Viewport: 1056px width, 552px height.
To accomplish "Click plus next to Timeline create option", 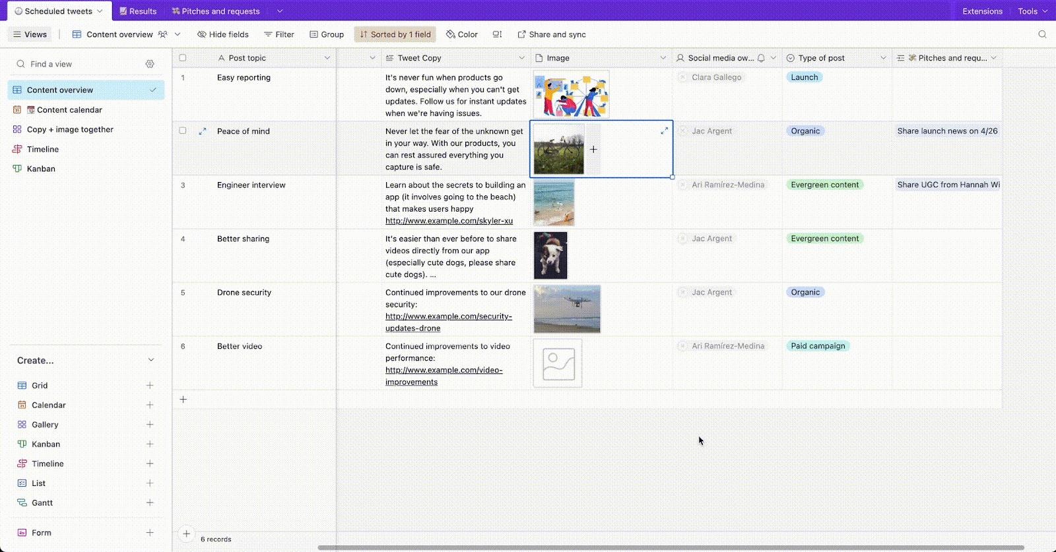I will 150,464.
